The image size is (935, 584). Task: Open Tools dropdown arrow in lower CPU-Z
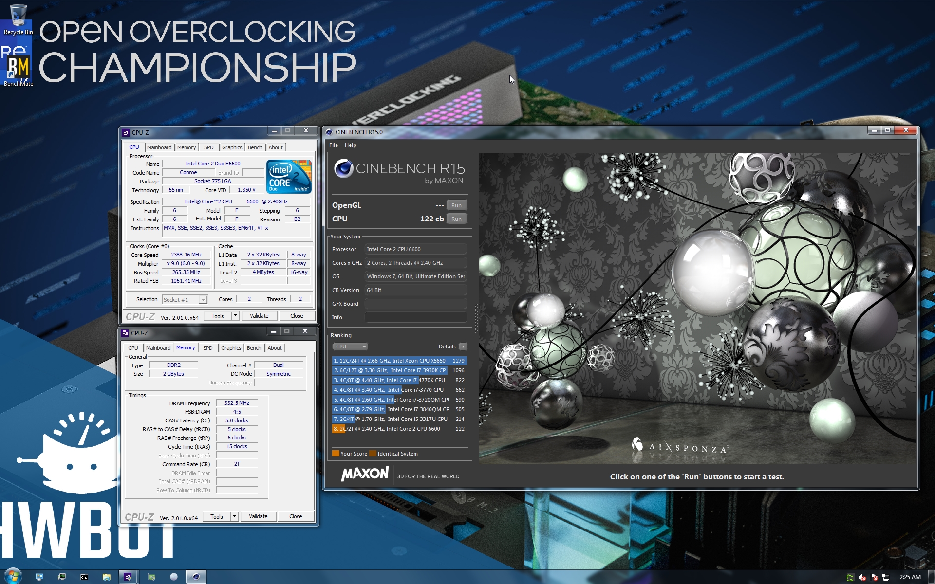coord(234,516)
